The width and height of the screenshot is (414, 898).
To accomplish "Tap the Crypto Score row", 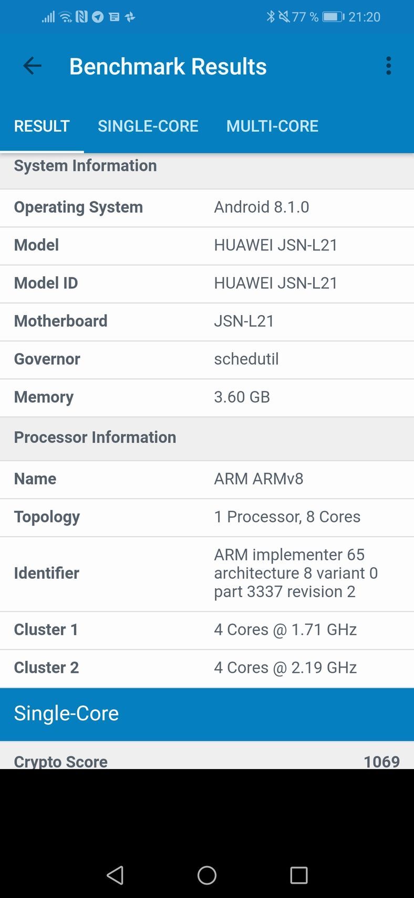I will [207, 760].
